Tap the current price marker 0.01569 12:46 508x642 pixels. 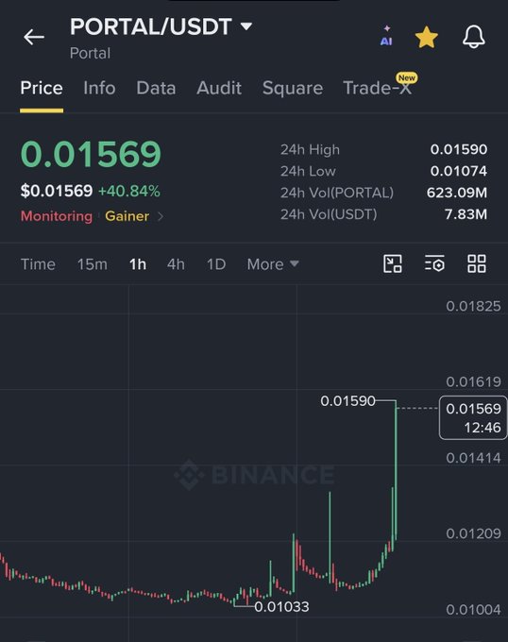[473, 417]
